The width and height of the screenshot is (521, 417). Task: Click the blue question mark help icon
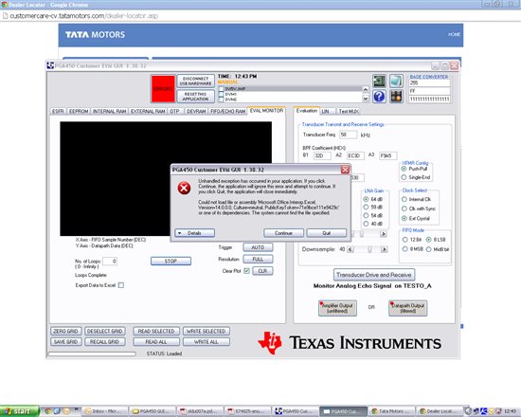pyautogui.click(x=379, y=97)
